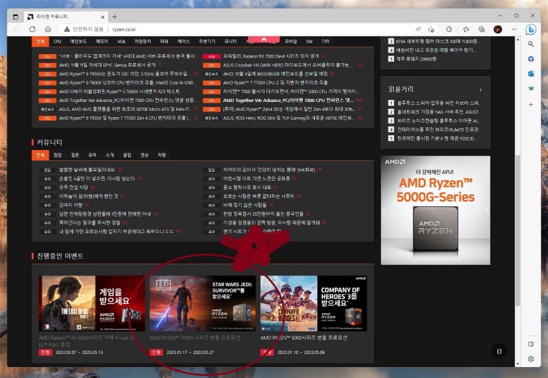Add a sidebar app with plus icon
548x378 pixels.
(531, 105)
